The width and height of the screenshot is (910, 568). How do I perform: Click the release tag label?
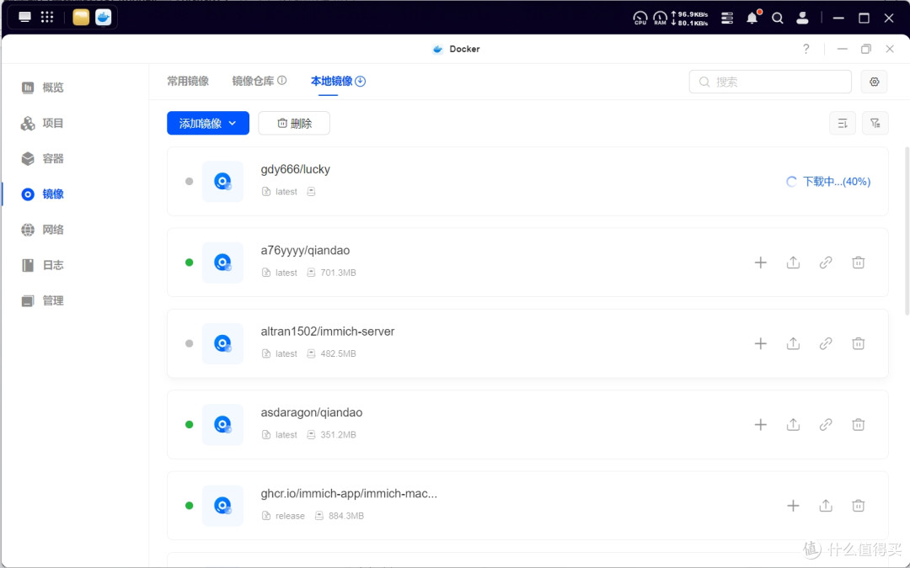(x=290, y=516)
